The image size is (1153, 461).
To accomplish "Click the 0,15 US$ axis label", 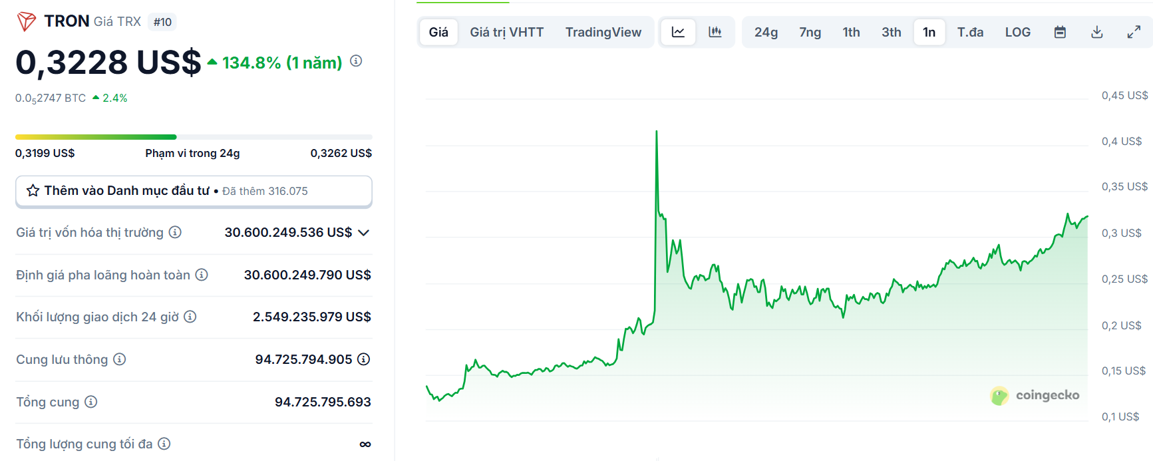I will (x=1124, y=371).
